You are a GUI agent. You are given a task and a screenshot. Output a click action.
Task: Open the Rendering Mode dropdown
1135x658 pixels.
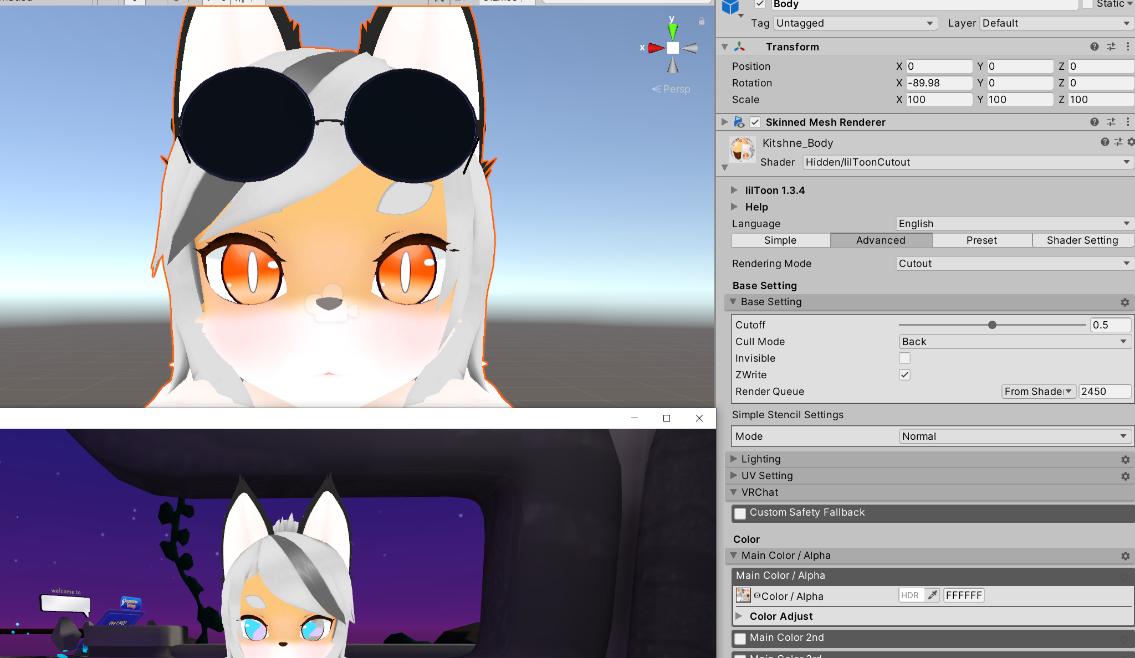[1014, 263]
